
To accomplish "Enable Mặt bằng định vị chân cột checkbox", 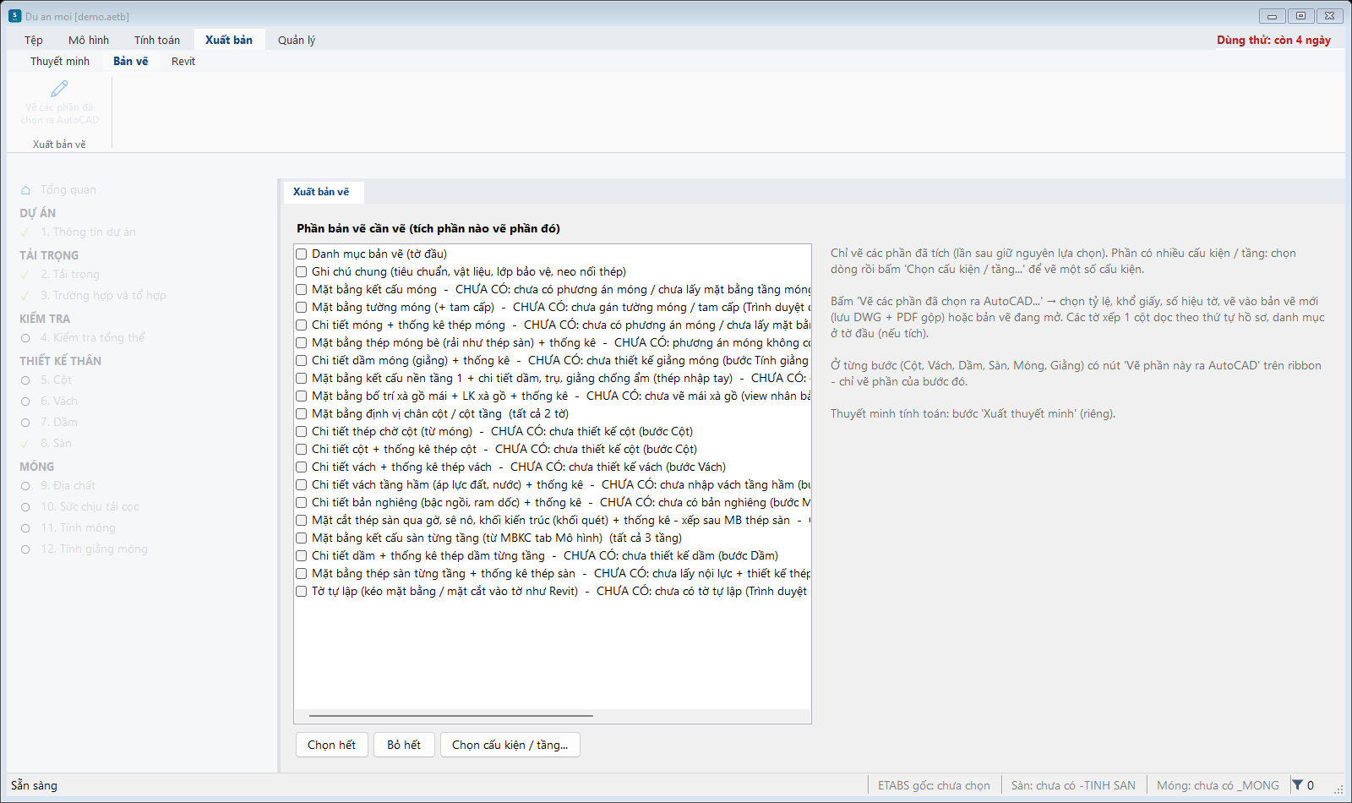I will [301, 413].
